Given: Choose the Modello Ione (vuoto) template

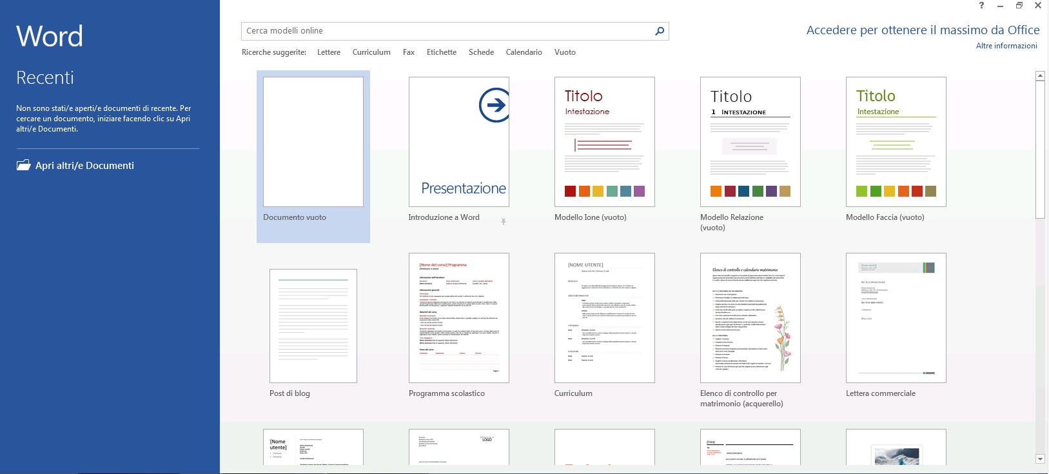Looking at the screenshot, I should pos(605,142).
